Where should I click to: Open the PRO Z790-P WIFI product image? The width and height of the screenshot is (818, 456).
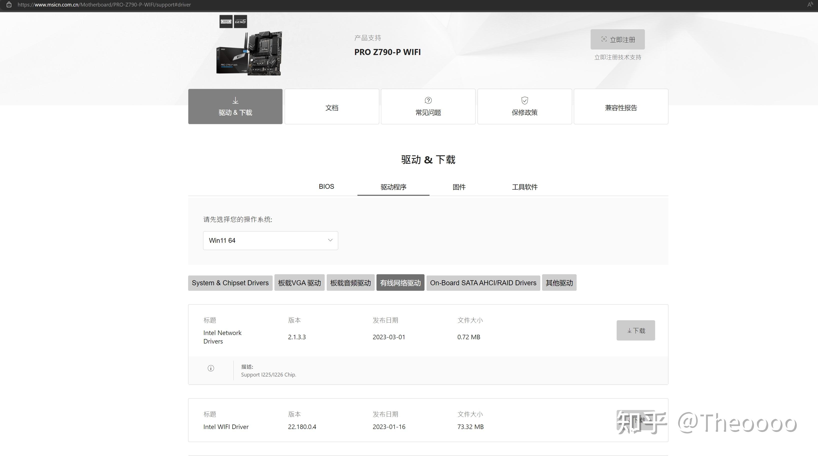249,53
